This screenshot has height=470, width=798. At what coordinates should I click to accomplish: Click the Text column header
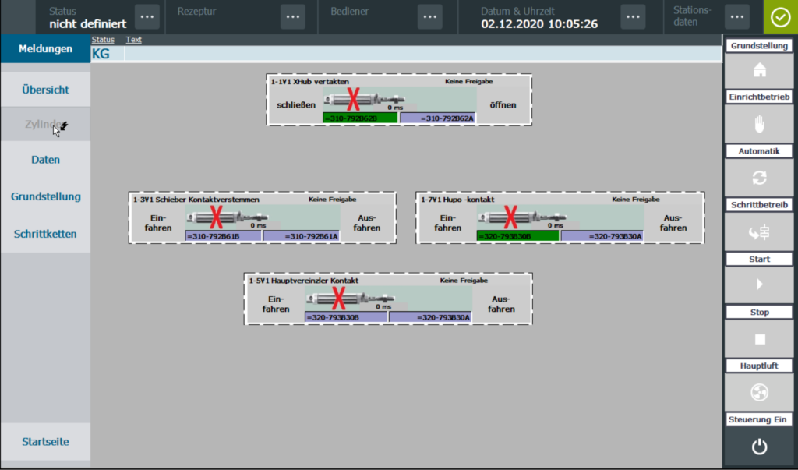pyautogui.click(x=133, y=40)
